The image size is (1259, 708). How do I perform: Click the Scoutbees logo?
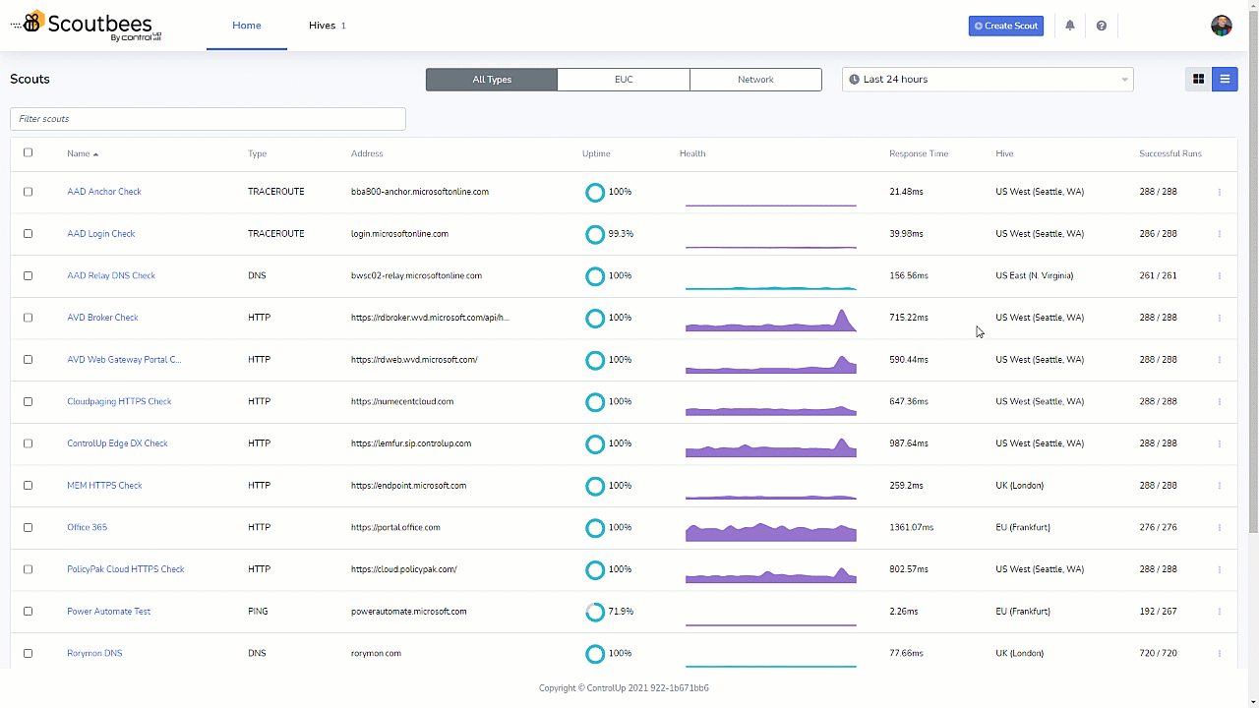tap(87, 26)
